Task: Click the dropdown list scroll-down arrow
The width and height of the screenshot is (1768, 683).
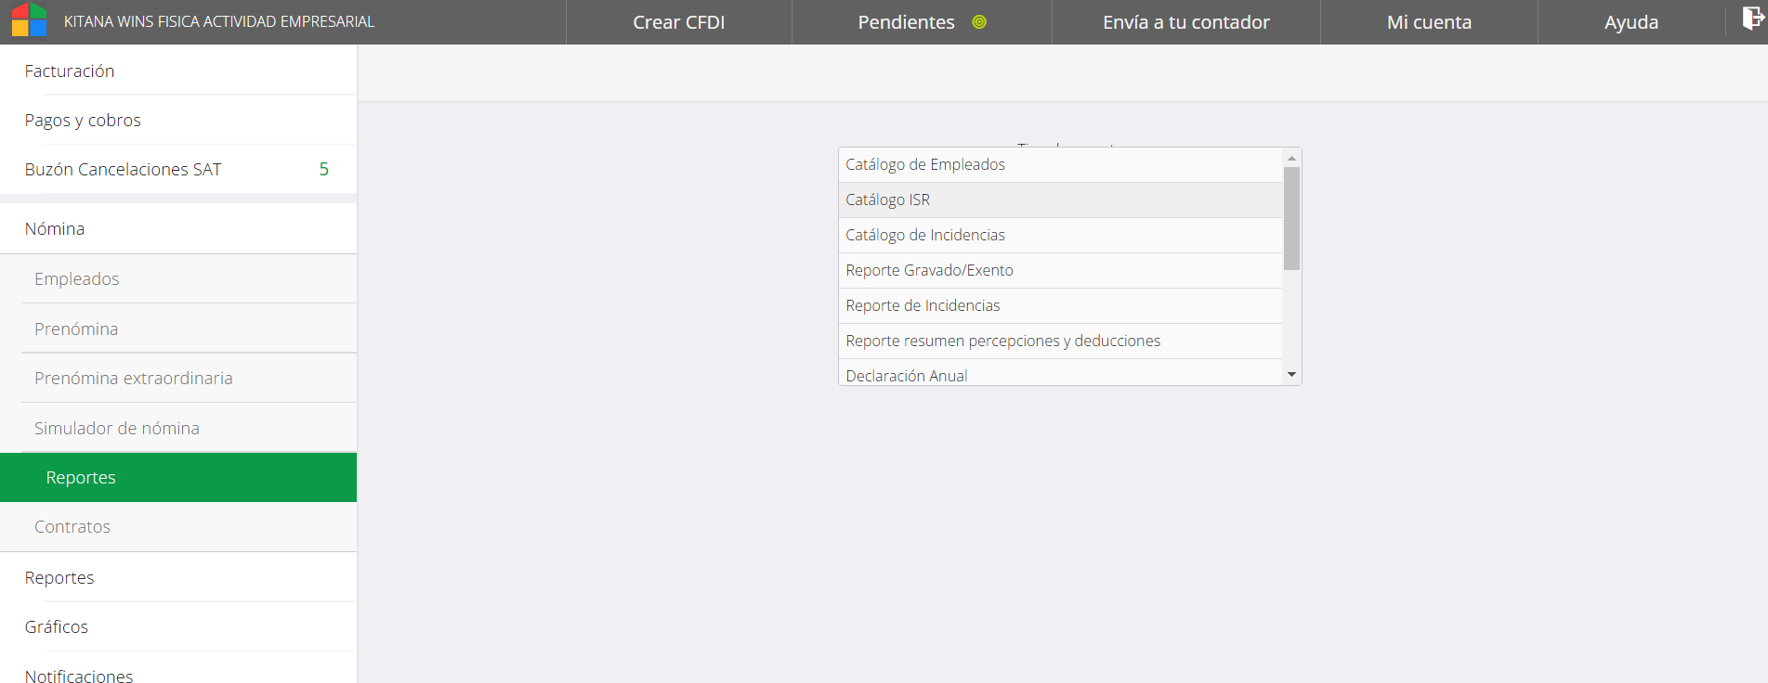Action: (1291, 375)
